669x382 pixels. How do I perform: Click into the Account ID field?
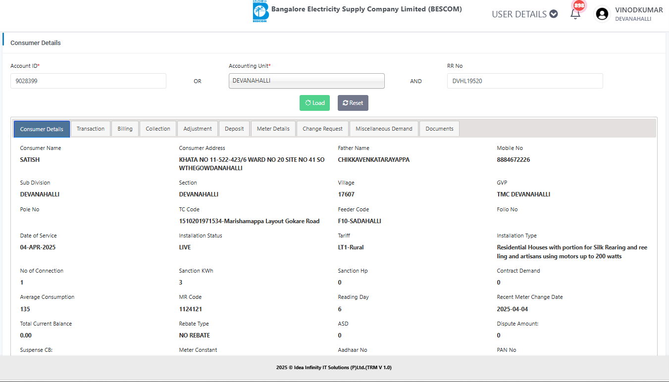tap(88, 81)
